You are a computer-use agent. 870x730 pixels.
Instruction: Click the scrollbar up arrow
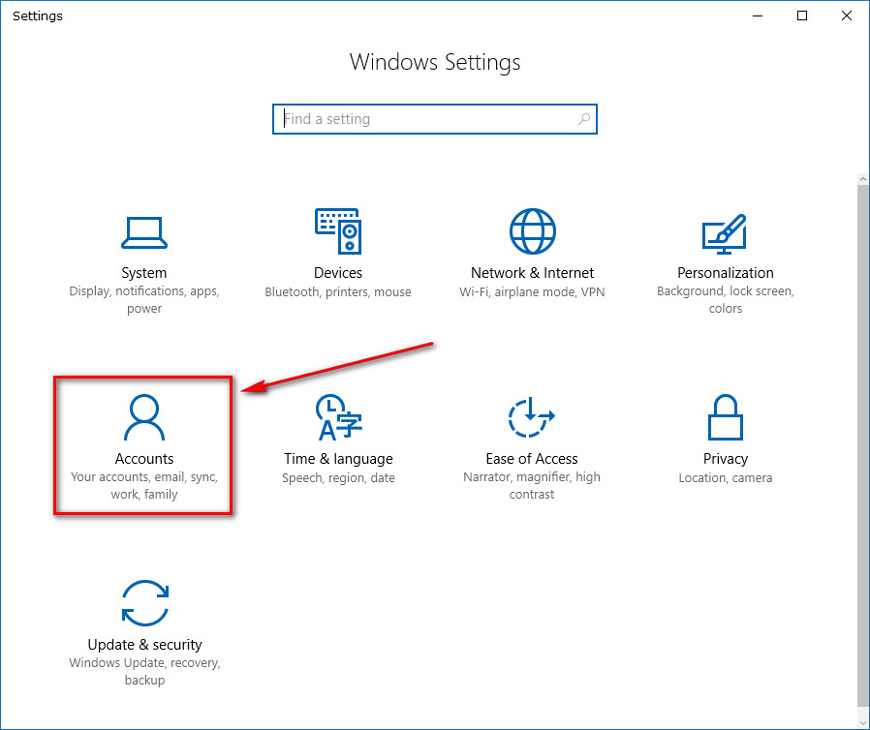coord(863,179)
